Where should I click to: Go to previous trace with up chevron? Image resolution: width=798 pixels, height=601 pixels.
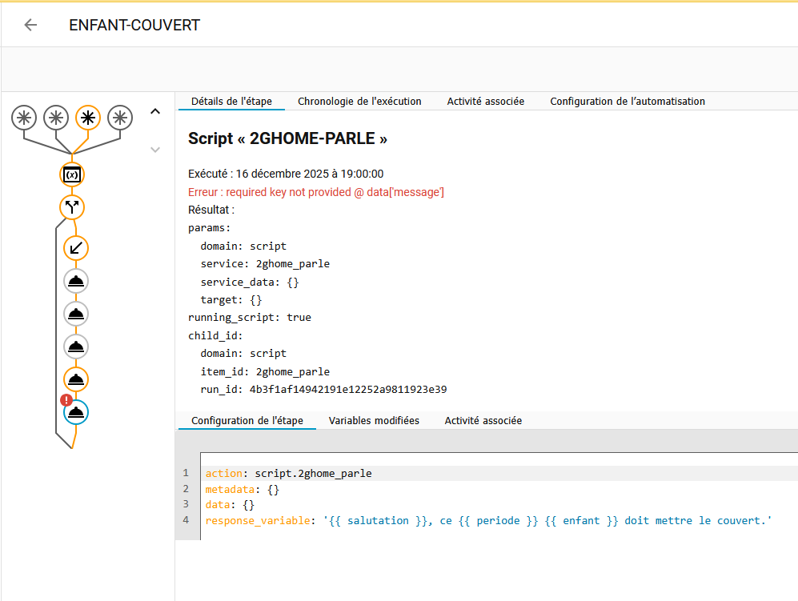[155, 112]
